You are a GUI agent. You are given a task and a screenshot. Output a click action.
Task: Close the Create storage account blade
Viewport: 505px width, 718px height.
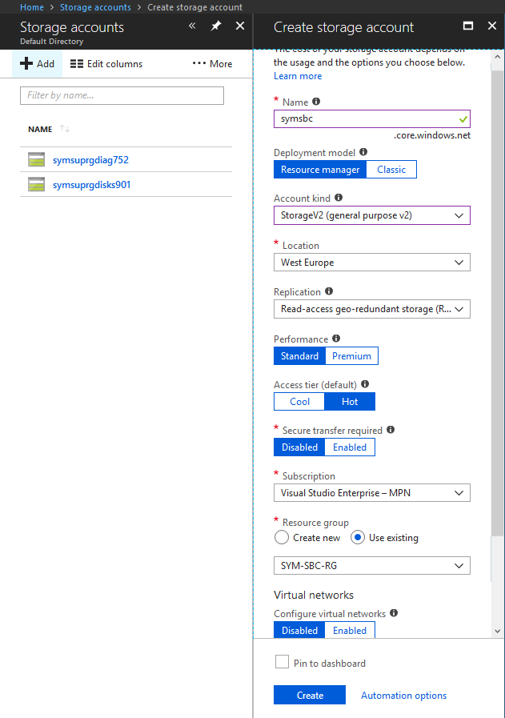[x=492, y=26]
